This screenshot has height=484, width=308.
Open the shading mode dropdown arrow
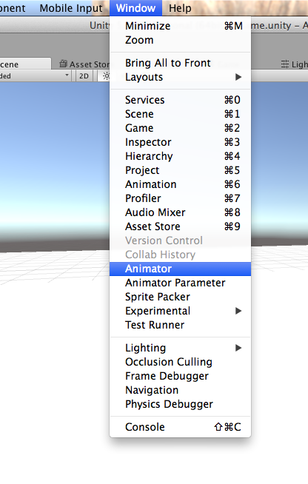67,75
